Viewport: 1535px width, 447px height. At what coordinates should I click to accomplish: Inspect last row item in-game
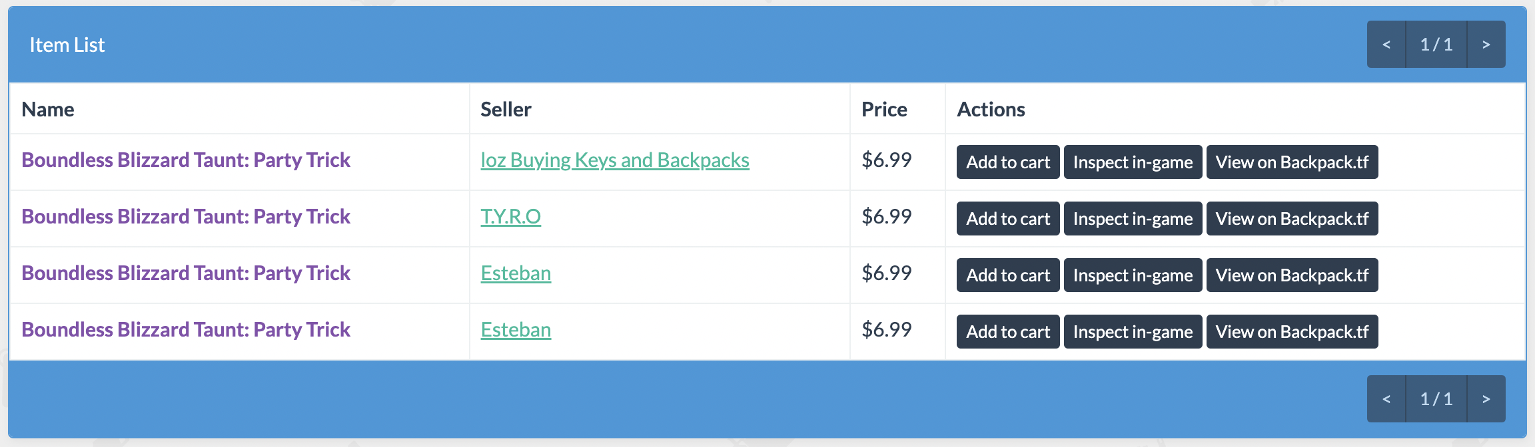[x=1133, y=332]
